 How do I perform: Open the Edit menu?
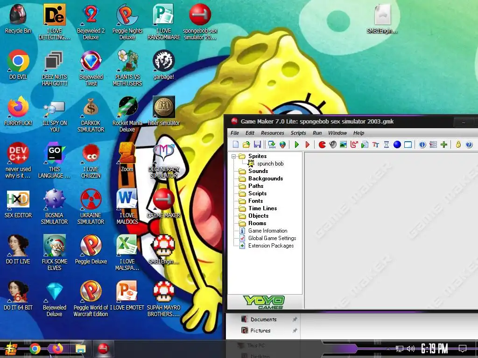point(250,133)
